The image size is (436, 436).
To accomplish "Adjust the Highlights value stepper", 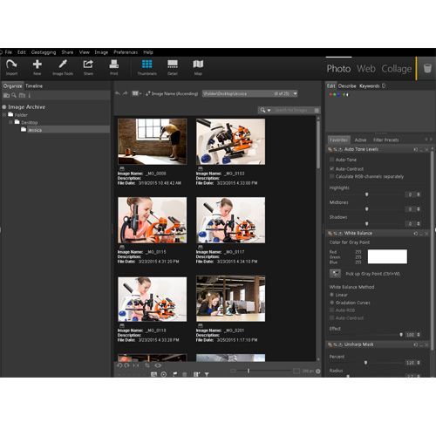I will (x=419, y=194).
